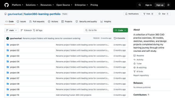Open 'Add remaining Fusion 360 CAD projects' commit
175x98 pixels.
tap(74, 95)
